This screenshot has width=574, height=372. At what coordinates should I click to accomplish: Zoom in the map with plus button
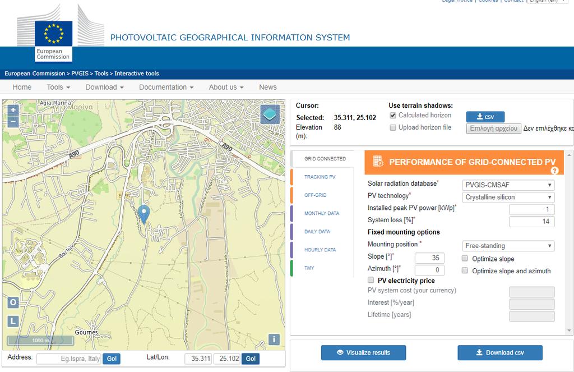13,110
